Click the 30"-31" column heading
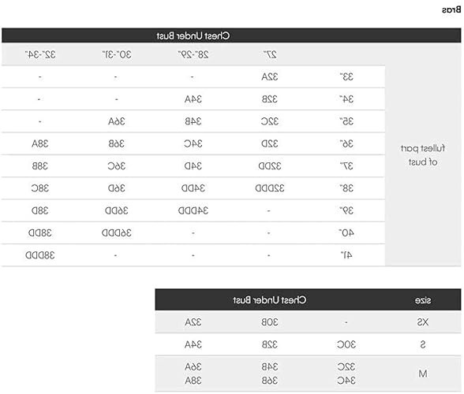 pos(117,54)
